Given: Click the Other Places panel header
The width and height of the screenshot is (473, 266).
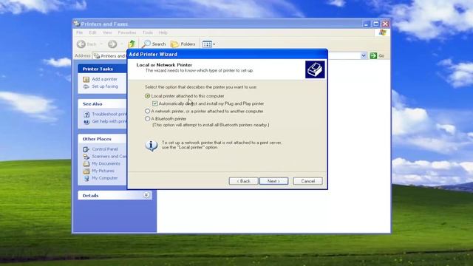Looking at the screenshot, I should (x=102, y=139).
